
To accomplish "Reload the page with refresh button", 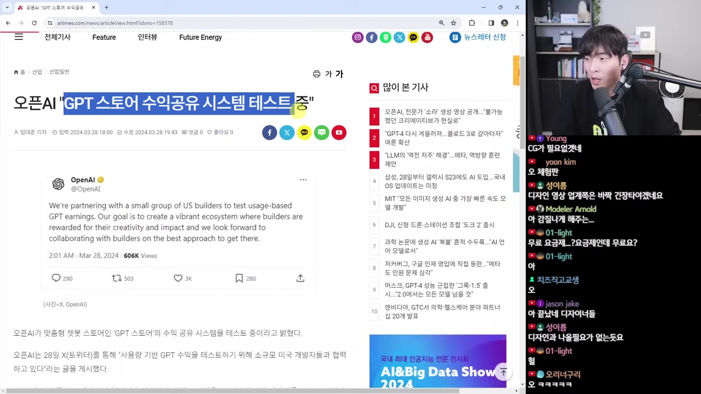I will (x=34, y=23).
